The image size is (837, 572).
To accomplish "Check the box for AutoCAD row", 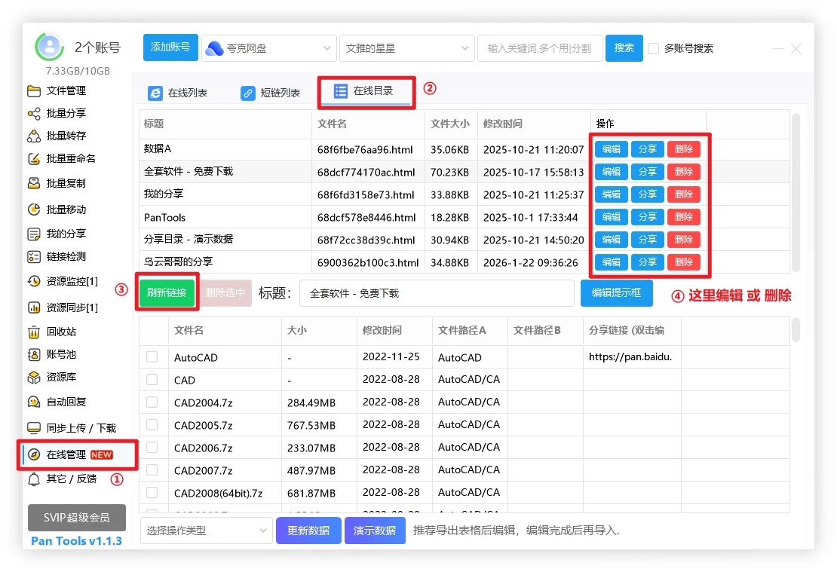I will pos(152,357).
